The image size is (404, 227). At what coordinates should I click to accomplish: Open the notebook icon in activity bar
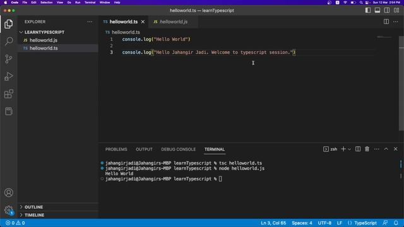coord(8,112)
